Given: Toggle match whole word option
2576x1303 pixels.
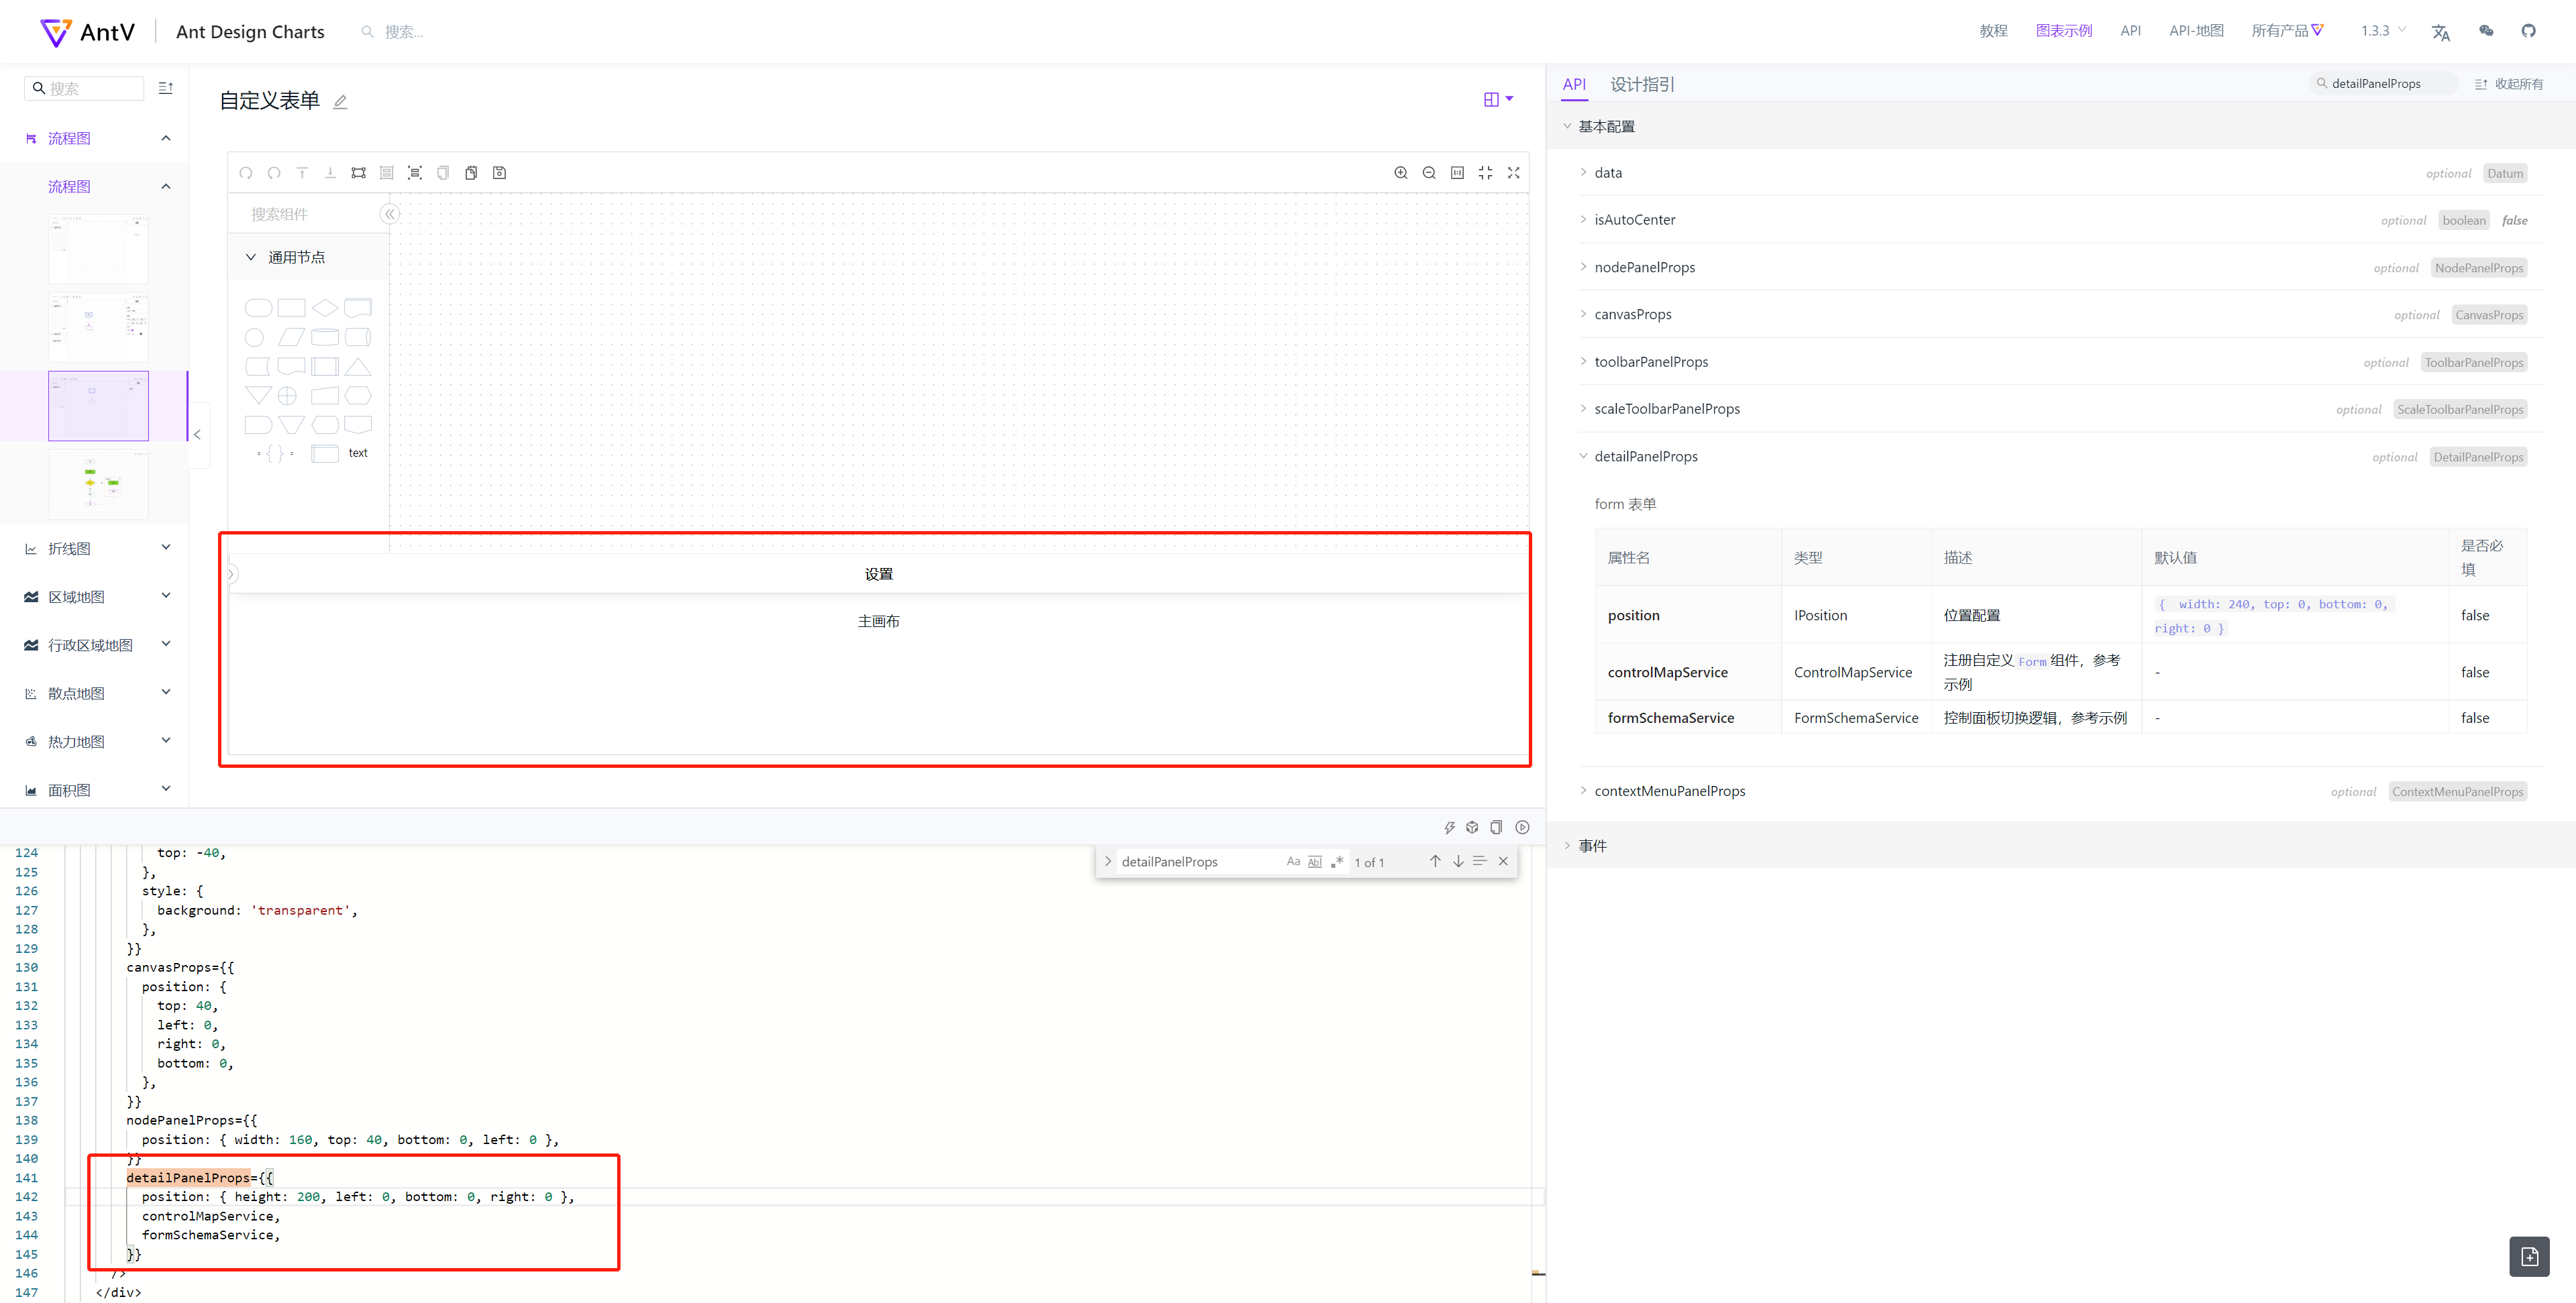Looking at the screenshot, I should pyautogui.click(x=1315, y=862).
